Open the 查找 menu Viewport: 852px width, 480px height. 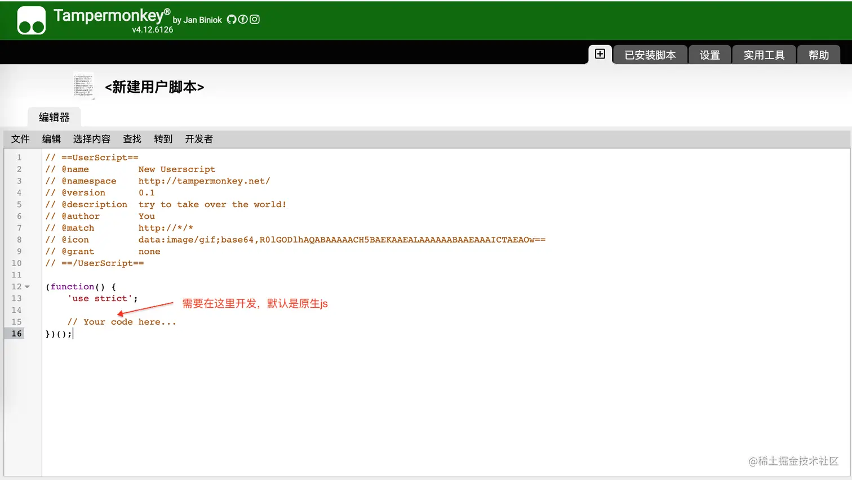(x=132, y=139)
